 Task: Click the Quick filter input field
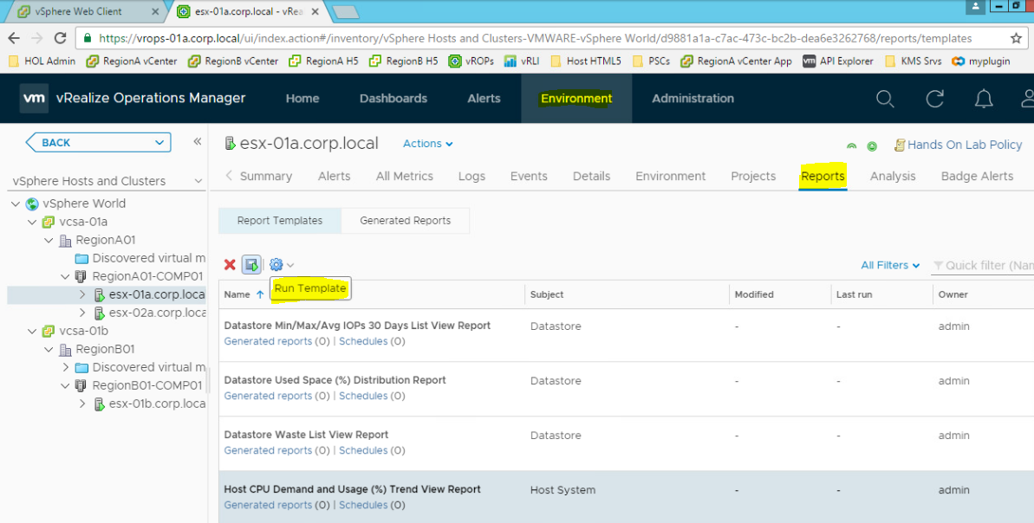coord(983,266)
